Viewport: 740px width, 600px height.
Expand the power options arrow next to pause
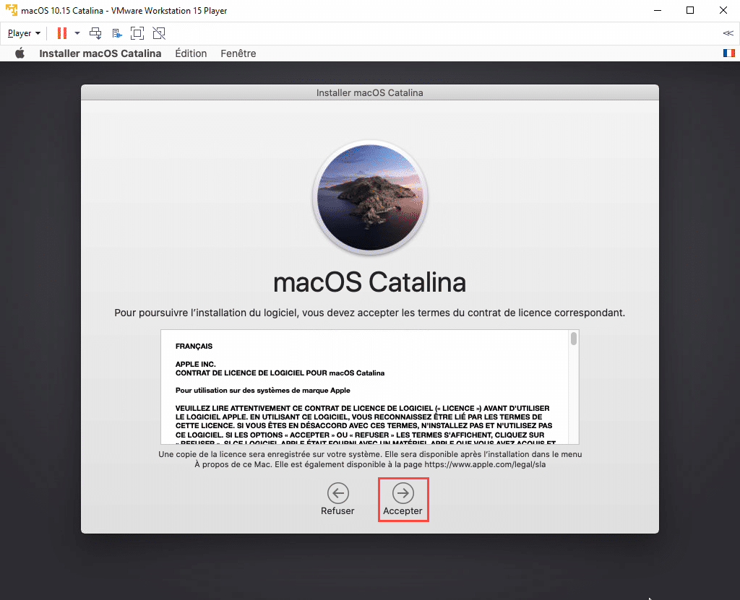pyautogui.click(x=77, y=33)
